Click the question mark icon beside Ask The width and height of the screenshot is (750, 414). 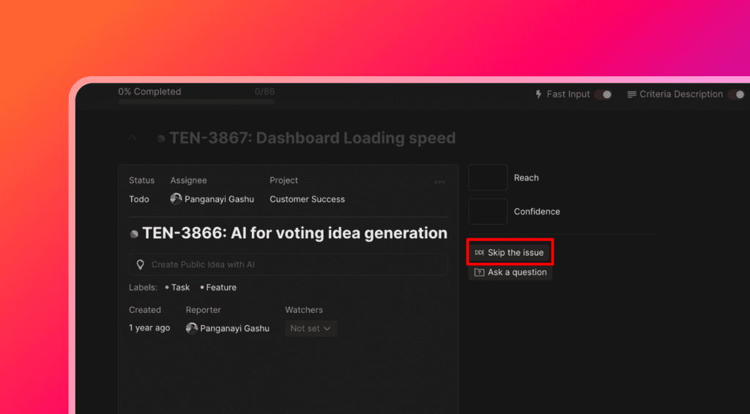point(479,273)
